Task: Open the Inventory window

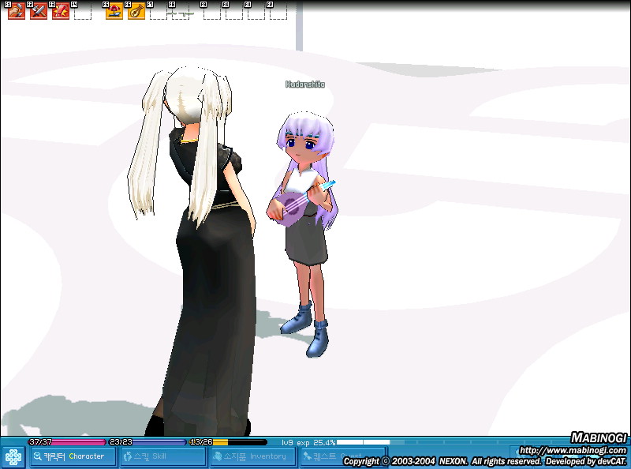Action: (x=252, y=456)
